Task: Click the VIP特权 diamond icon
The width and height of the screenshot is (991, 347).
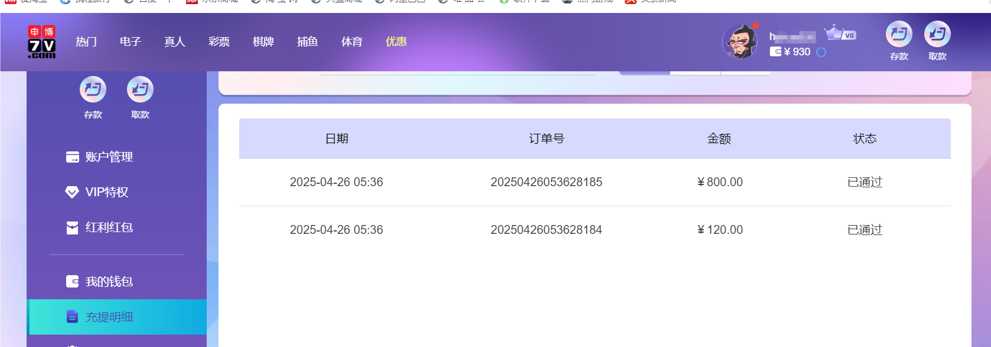Action: click(x=72, y=193)
